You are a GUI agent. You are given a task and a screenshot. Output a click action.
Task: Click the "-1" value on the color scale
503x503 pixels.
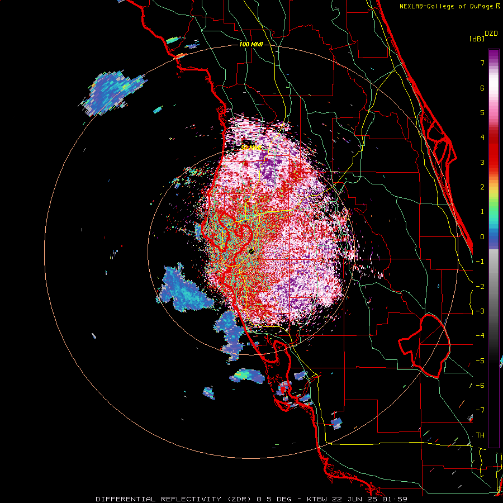(480, 262)
